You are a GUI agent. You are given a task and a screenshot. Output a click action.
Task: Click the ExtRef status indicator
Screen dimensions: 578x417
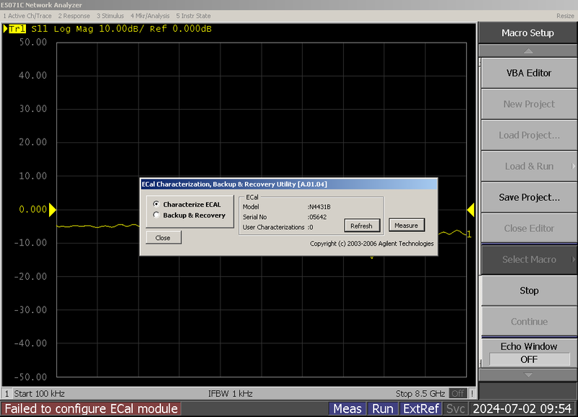pyautogui.click(x=420, y=409)
